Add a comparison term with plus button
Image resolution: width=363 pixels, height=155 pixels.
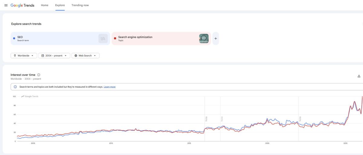[216, 38]
